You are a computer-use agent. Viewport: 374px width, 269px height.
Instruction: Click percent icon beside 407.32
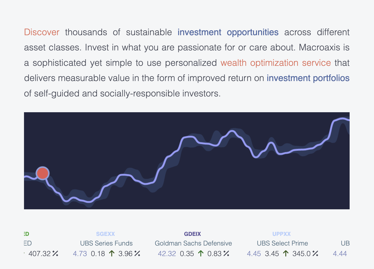[55, 254]
